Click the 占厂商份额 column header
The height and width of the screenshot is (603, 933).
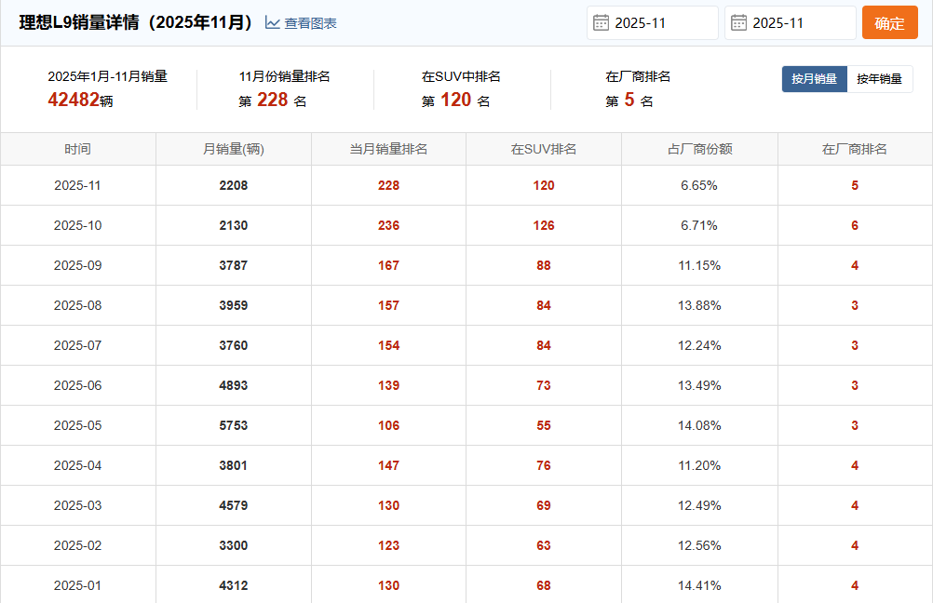pos(699,149)
